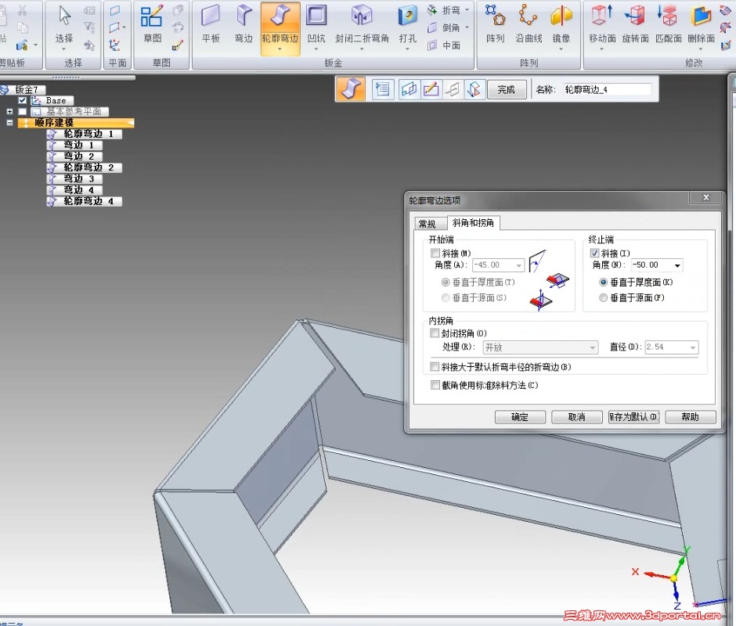Open the 折弯 dropdown arrow

point(467,10)
